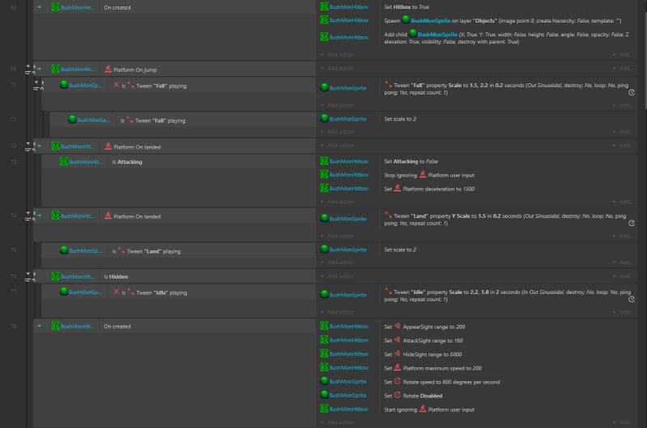The image size is (647, 428).
Task: Click sight icon in HideSight range action
Action: click(x=397, y=354)
